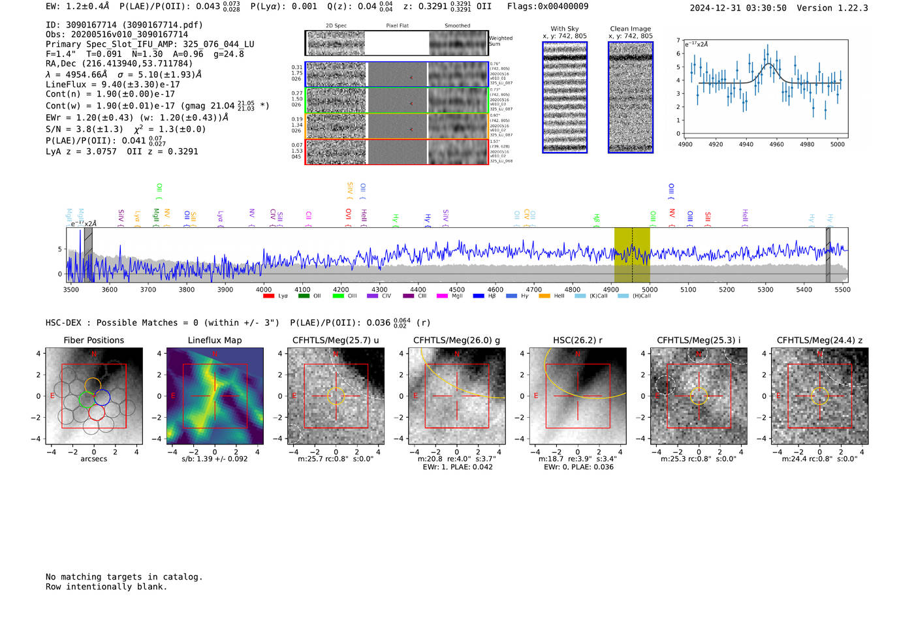914x622 pixels.
Task: Click the orange fiber circle in Fiber Positions
Action: point(93,385)
